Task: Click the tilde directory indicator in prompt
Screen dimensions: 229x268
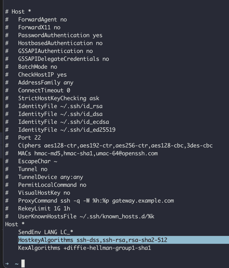Action: [17, 264]
